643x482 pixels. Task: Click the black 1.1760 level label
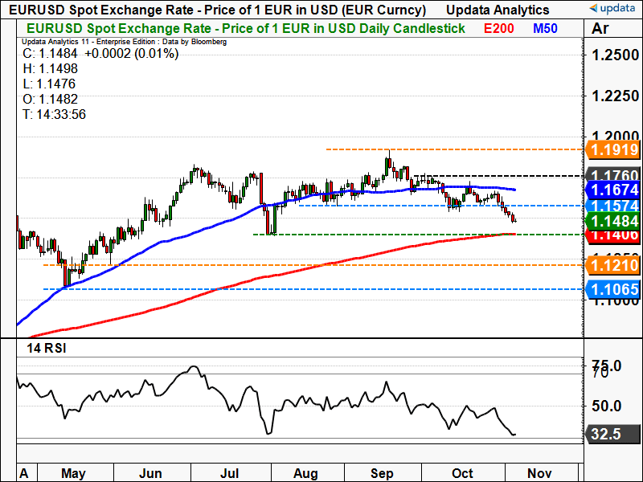tap(612, 175)
